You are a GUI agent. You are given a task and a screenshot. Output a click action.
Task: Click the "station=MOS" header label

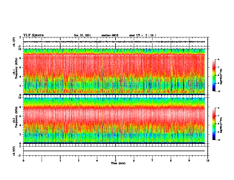tap(110, 35)
